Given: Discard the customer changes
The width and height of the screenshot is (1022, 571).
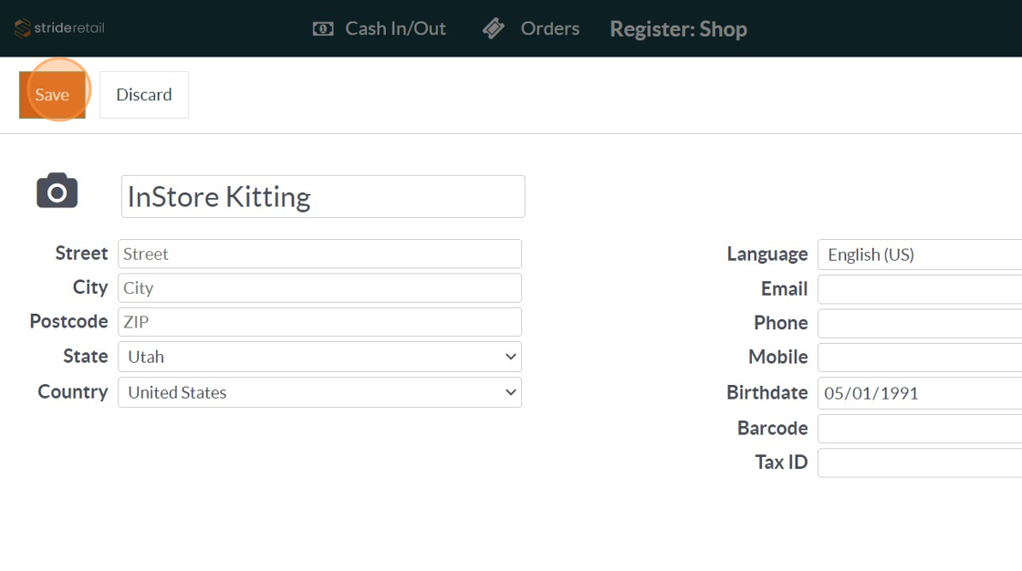Looking at the screenshot, I should 144,95.
